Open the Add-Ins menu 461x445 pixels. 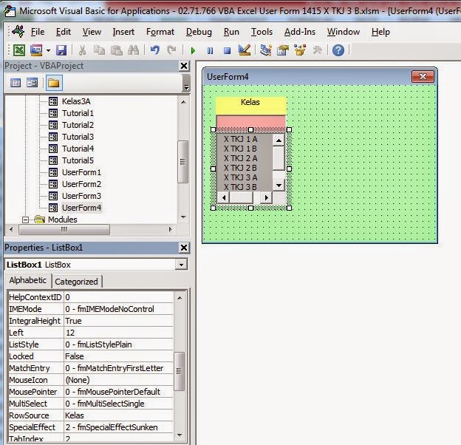click(x=300, y=32)
